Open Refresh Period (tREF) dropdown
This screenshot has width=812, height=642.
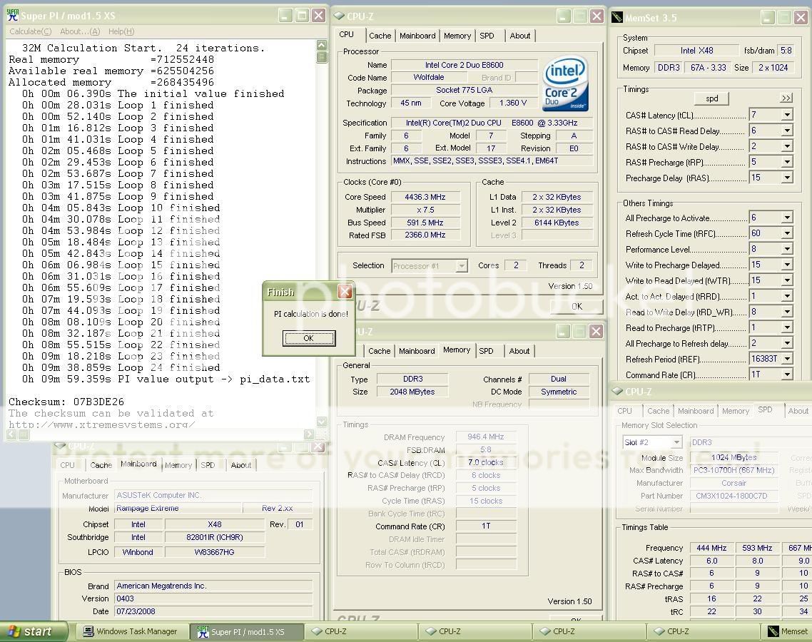tap(786, 358)
